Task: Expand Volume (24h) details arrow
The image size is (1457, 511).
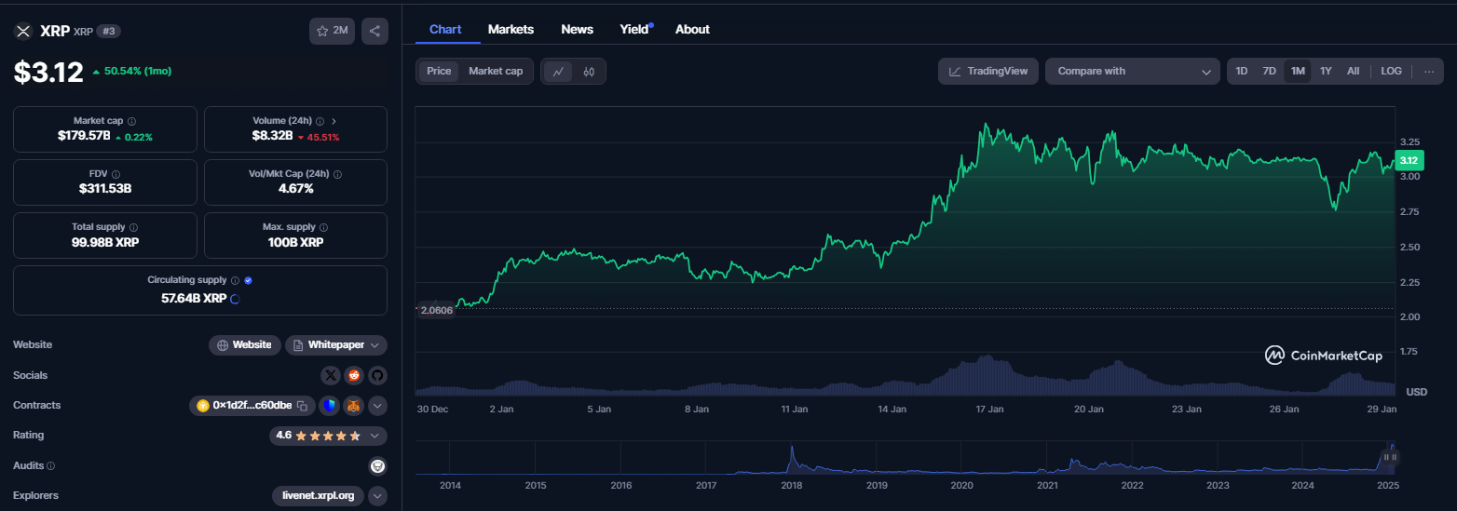Action: [334, 121]
